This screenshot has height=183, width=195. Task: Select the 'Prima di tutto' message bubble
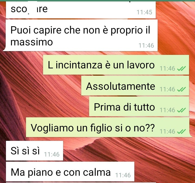(x=139, y=107)
